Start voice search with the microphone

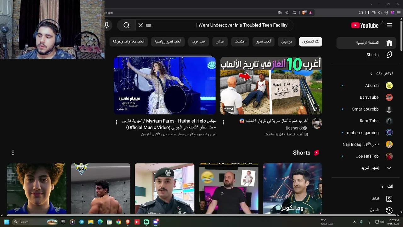tap(107, 25)
